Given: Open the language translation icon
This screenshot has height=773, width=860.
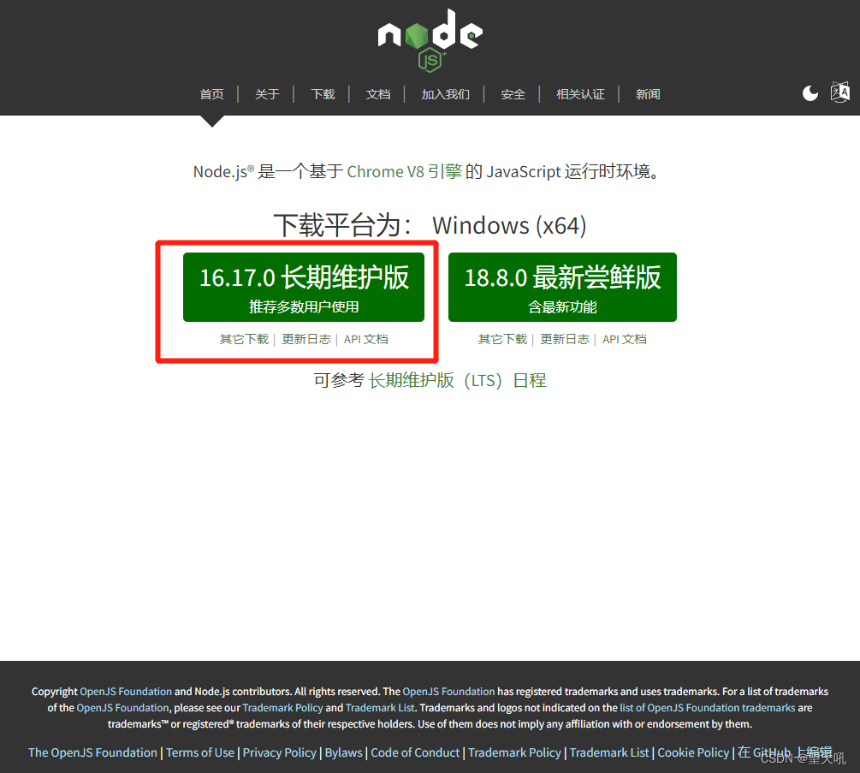Looking at the screenshot, I should click(x=839, y=92).
